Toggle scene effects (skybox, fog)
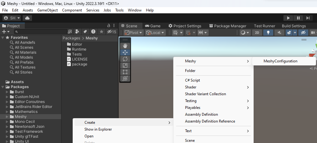The height and width of the screenshot is (143, 317). click(289, 33)
